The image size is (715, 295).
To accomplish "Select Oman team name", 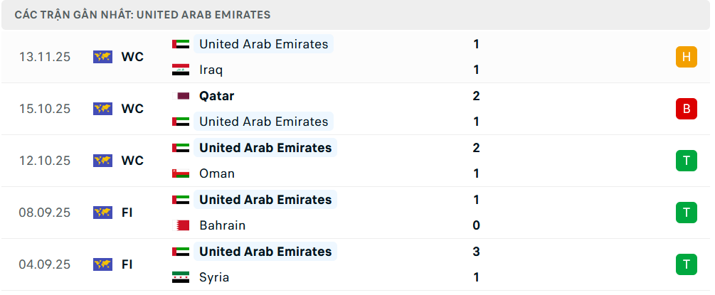I will (x=217, y=173).
